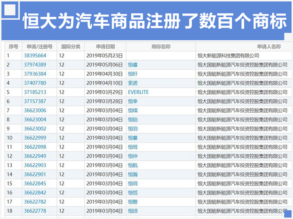Select applicant 恒大新能源科技集团有限公司

click(228, 55)
